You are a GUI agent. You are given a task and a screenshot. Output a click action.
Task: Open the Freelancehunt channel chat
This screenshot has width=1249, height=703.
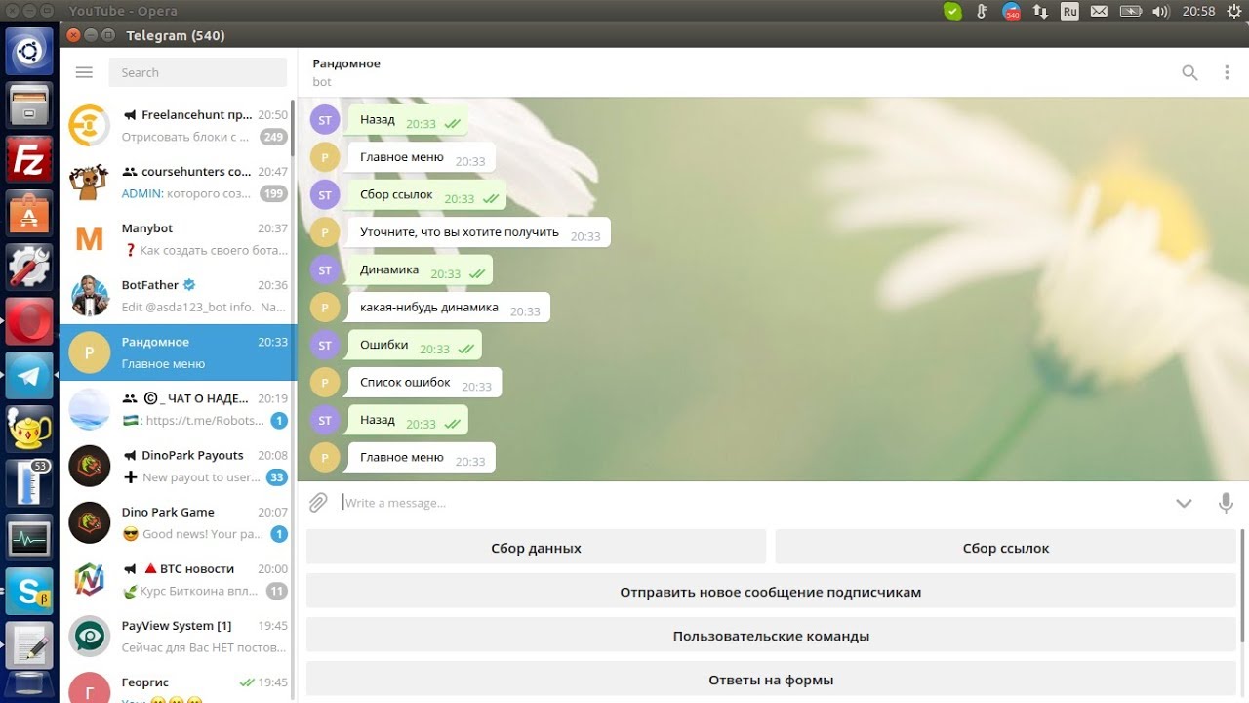[178, 126]
